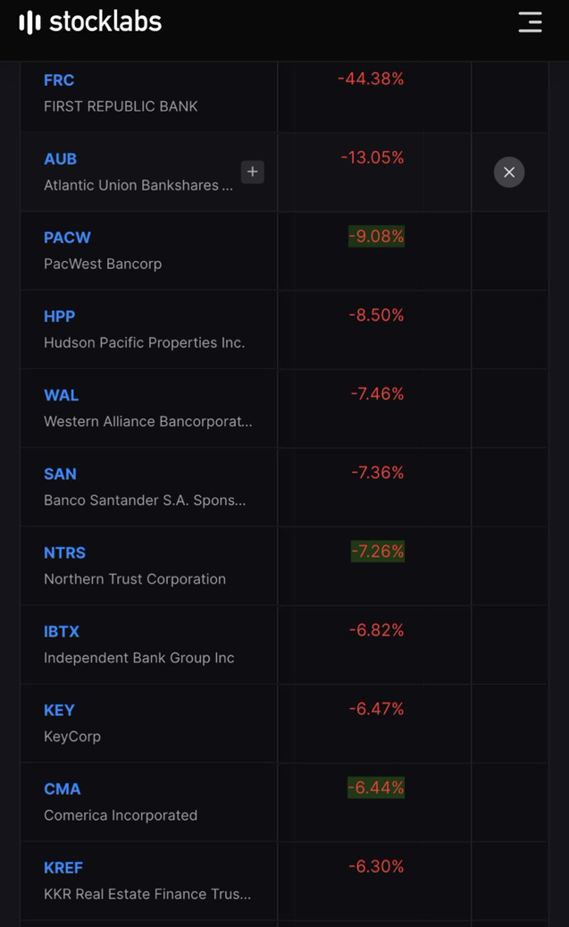Dismiss the AUB row with X

click(509, 173)
